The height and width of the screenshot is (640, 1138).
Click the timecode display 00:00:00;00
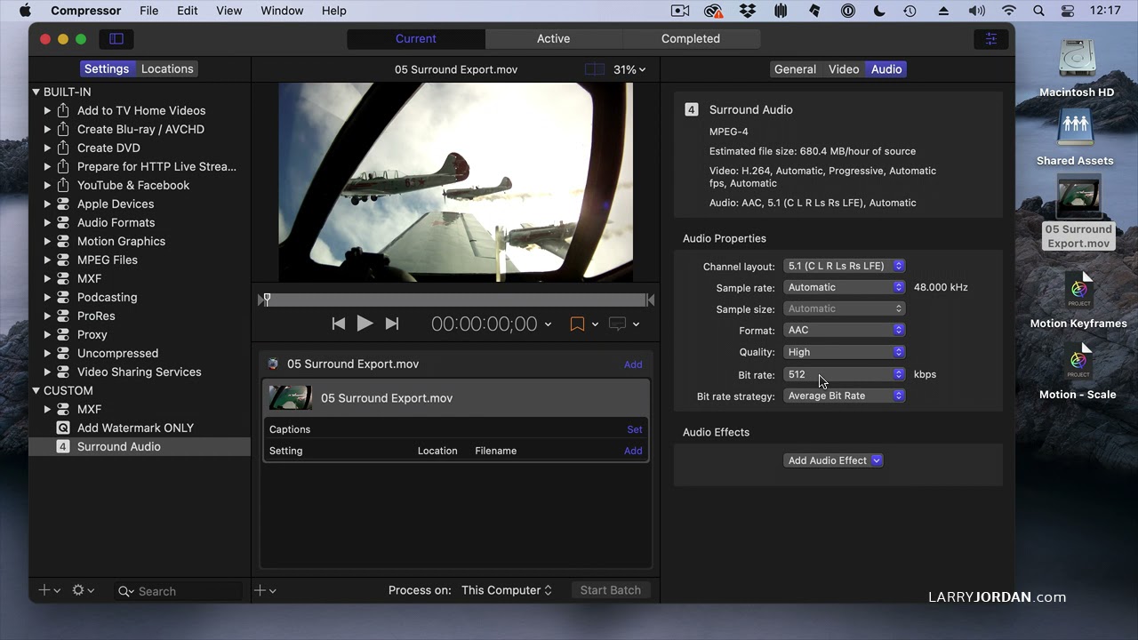[484, 324]
